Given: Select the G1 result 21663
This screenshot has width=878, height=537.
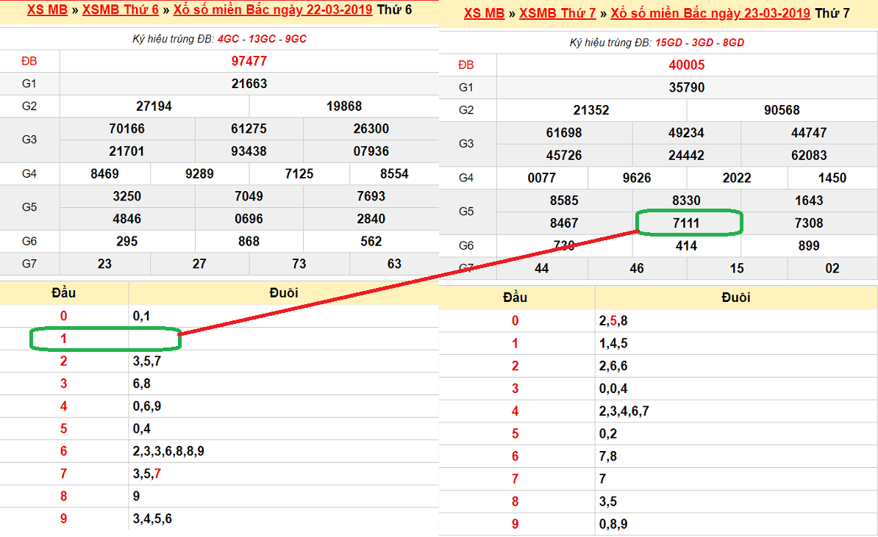Looking at the screenshot, I should coord(249,84).
